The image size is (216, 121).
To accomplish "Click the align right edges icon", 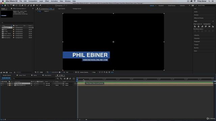I will coord(202,27).
